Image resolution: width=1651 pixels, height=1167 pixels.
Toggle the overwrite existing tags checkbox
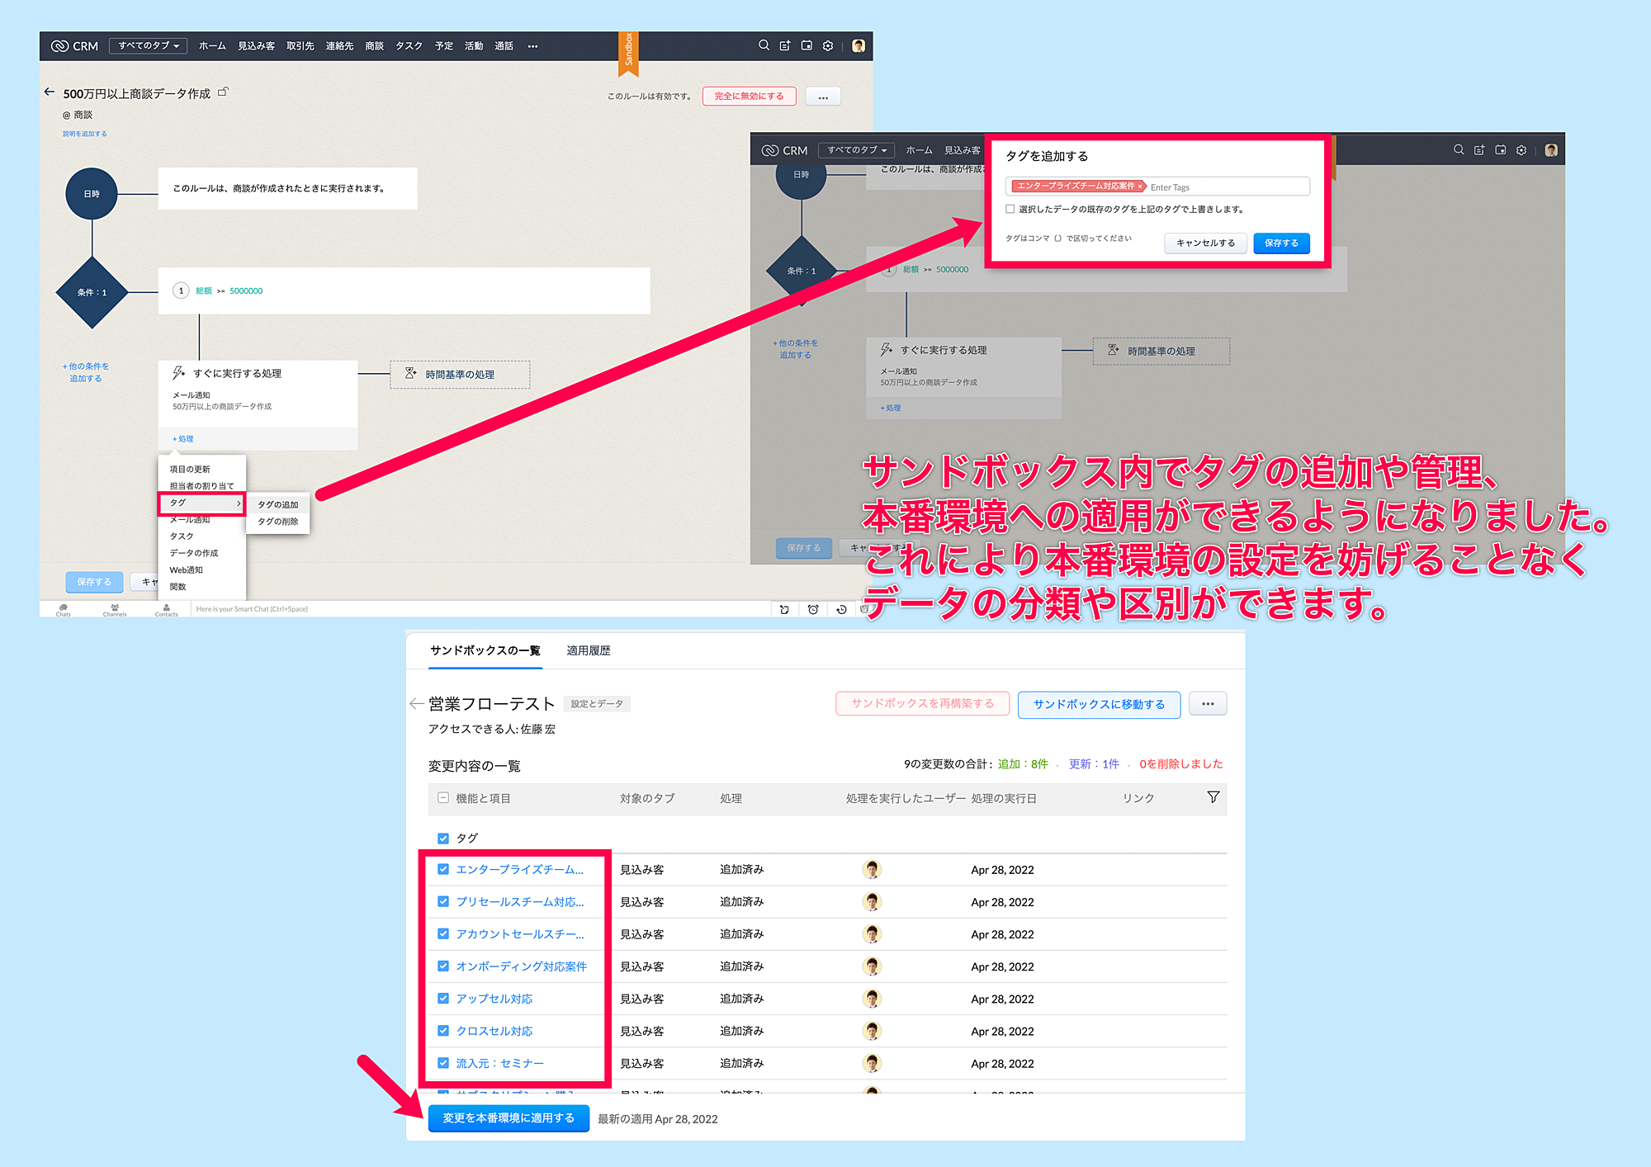click(x=1010, y=209)
